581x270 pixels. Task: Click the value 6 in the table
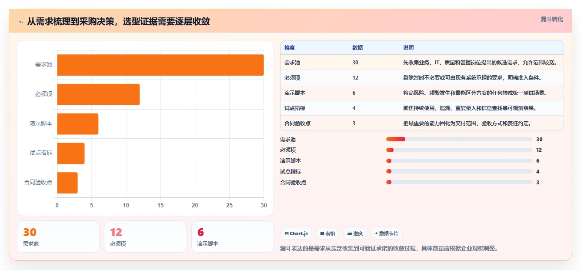click(x=354, y=93)
